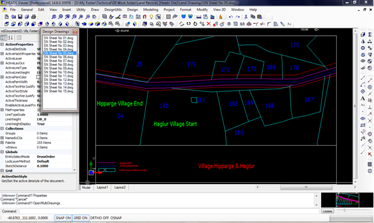Image resolution: width=374 pixels, height=223 pixels.
Task: Collapse the Grid section
Action: click(2, 171)
